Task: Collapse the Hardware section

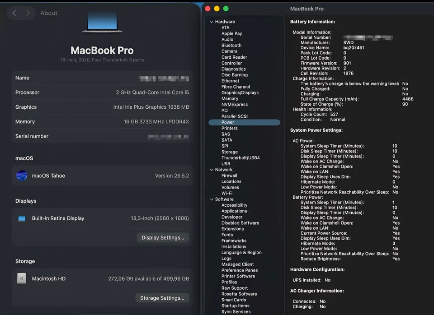Action: coord(212,22)
